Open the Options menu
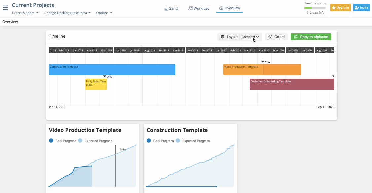 (x=104, y=13)
